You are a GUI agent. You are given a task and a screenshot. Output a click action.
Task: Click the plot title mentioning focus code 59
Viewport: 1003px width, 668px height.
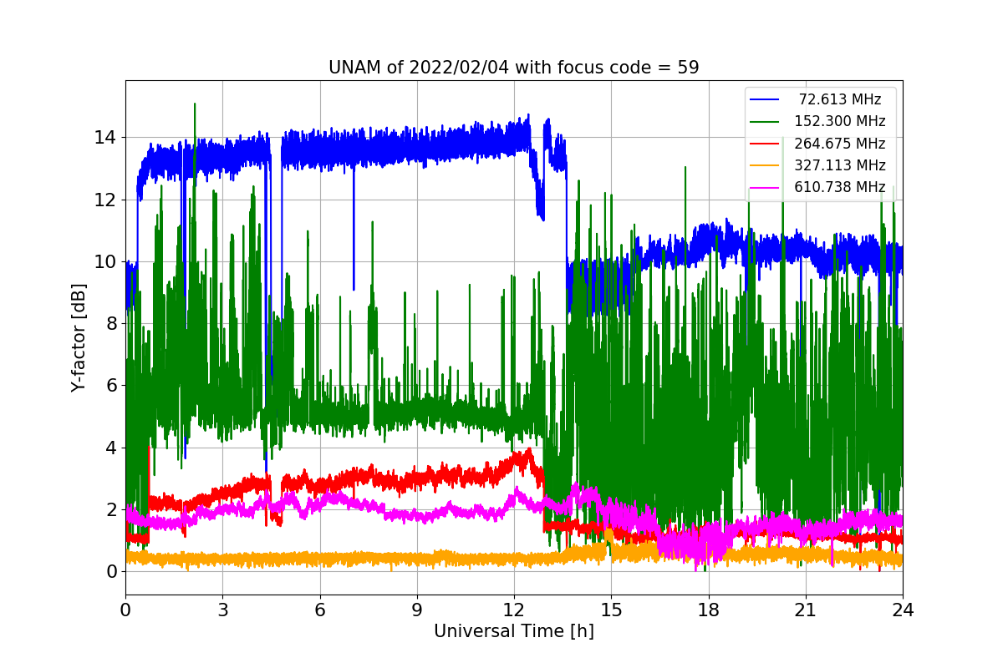(x=514, y=68)
